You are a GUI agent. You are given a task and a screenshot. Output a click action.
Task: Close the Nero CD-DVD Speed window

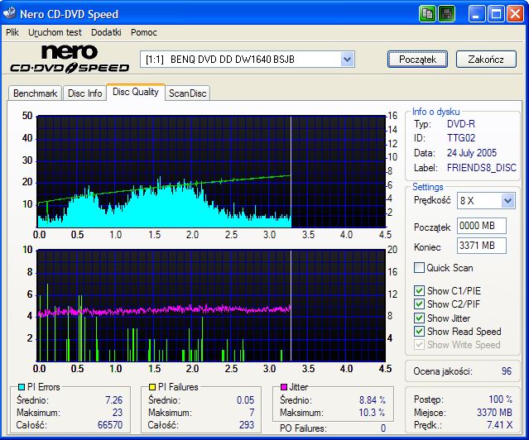pyautogui.click(x=515, y=14)
